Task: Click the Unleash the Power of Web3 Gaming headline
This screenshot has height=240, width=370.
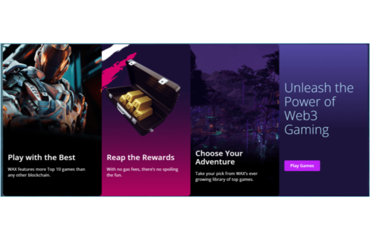Action: 319,109
